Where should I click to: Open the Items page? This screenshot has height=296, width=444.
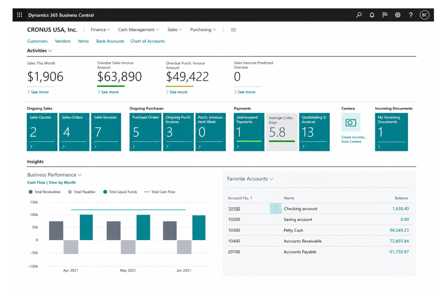click(83, 41)
